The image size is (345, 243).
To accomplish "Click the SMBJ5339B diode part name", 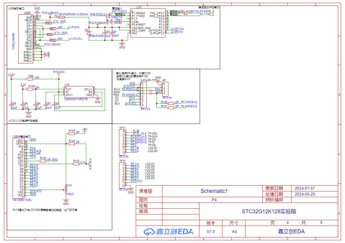I will click(96, 36).
